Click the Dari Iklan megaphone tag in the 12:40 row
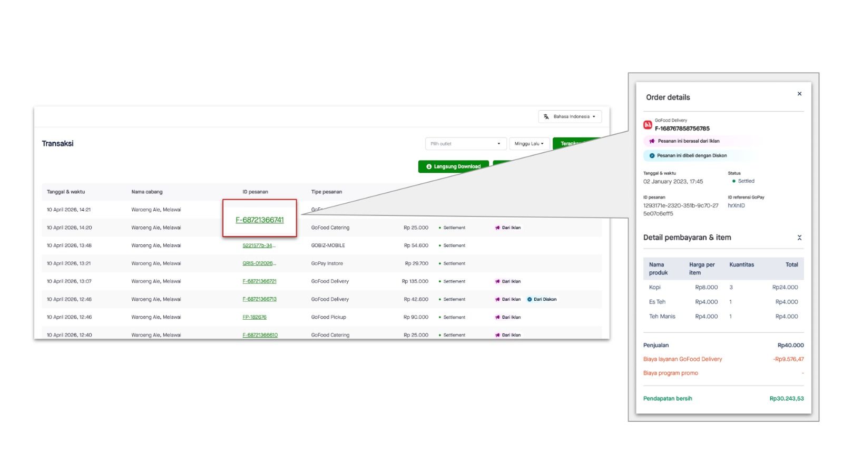Viewport: 843px width, 474px height. coord(508,335)
